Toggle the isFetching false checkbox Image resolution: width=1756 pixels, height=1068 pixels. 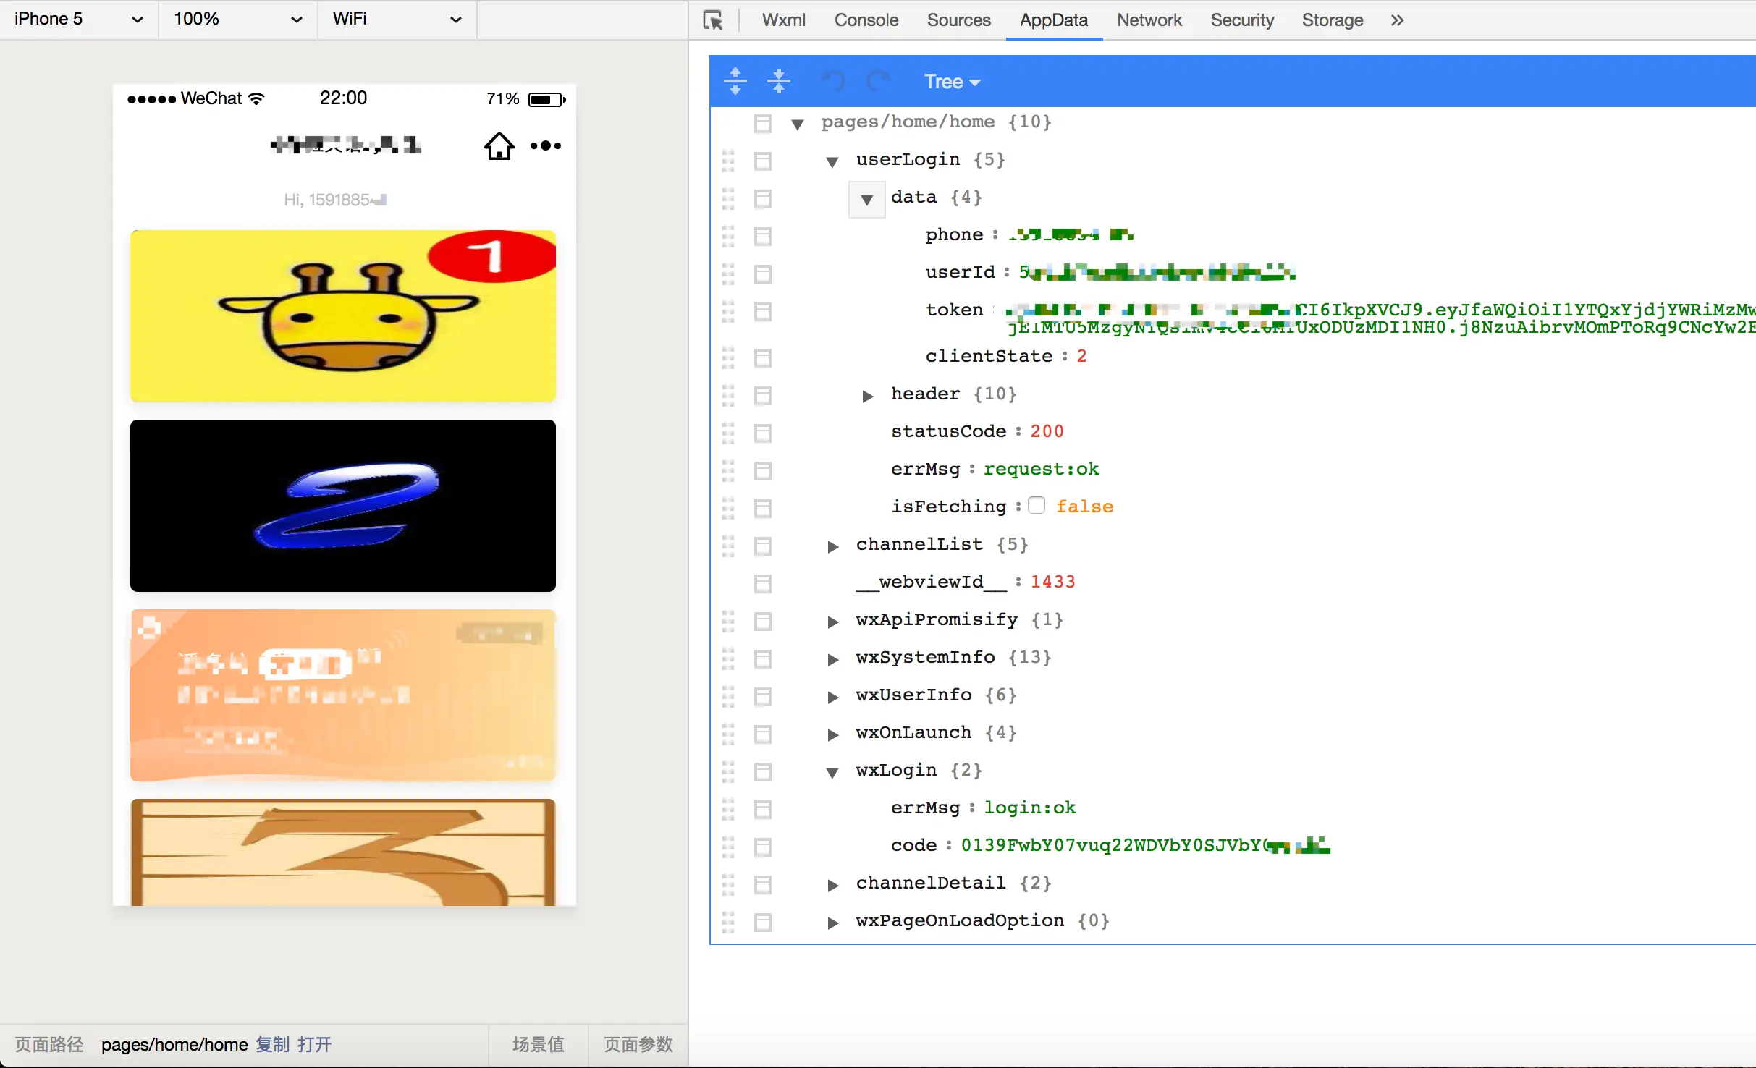click(x=1037, y=506)
